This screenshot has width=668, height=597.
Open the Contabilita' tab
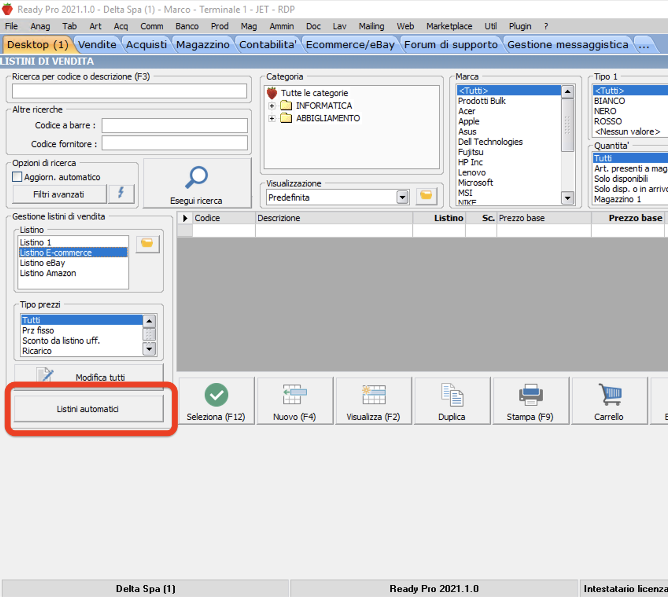point(268,45)
